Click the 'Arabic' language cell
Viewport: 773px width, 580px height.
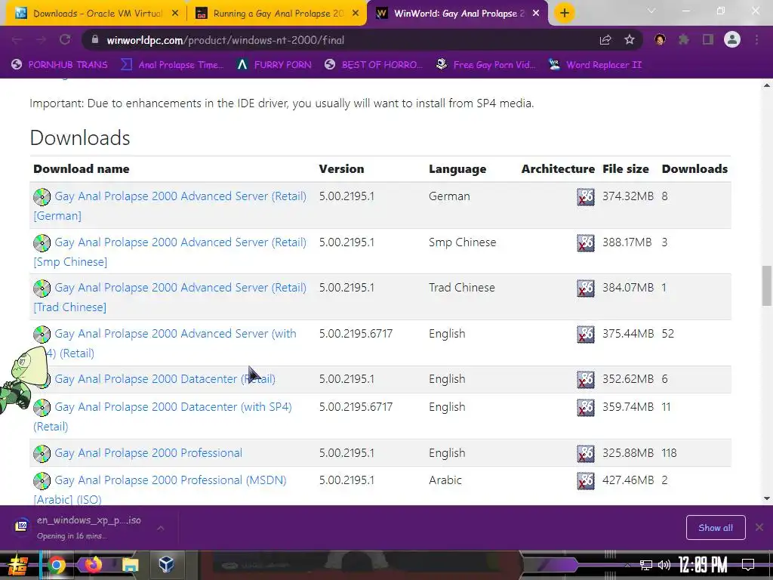[x=445, y=480]
